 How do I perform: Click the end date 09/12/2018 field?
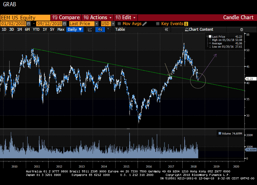click(50, 24)
